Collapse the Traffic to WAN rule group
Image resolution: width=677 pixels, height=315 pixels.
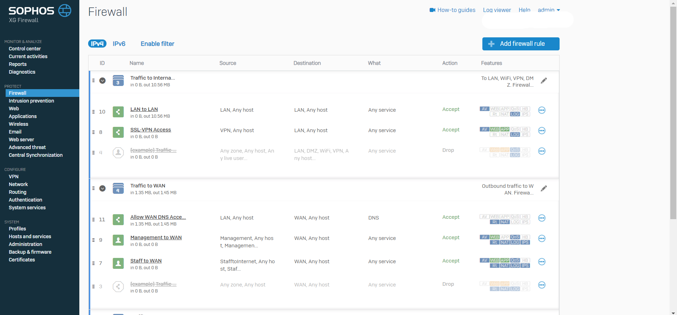103,189
